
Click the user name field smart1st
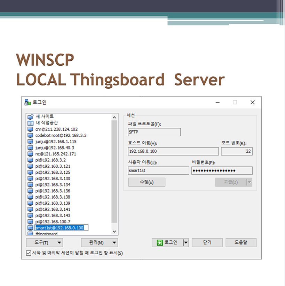(158, 171)
